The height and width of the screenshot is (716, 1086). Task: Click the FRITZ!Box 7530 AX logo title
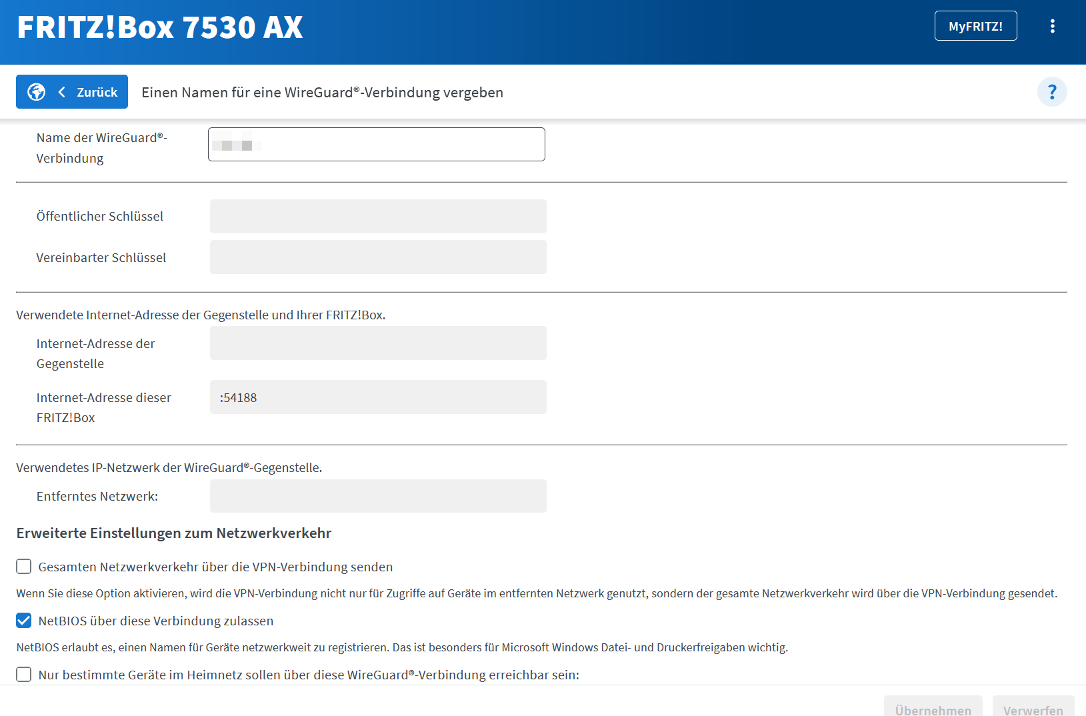pyautogui.click(x=160, y=27)
